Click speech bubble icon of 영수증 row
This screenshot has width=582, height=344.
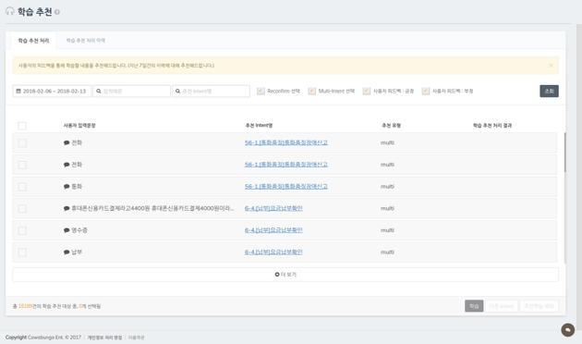[x=67, y=230]
